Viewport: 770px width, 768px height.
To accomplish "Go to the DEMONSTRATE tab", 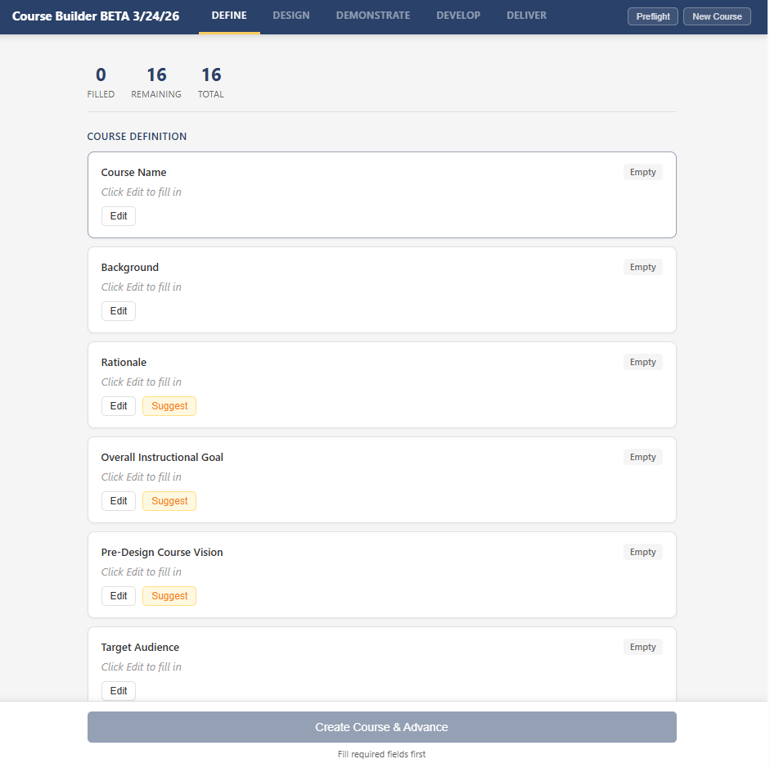I will (373, 16).
